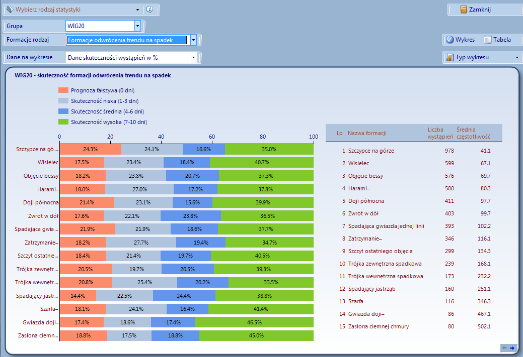This screenshot has width=523, height=357.
Task: Select the Doji północna table row
Action: tap(414, 201)
